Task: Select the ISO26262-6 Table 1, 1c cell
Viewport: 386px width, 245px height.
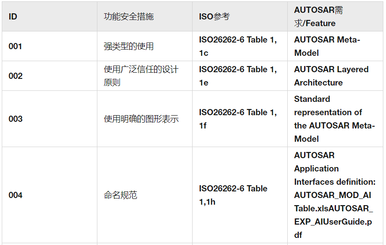Action: (238, 46)
